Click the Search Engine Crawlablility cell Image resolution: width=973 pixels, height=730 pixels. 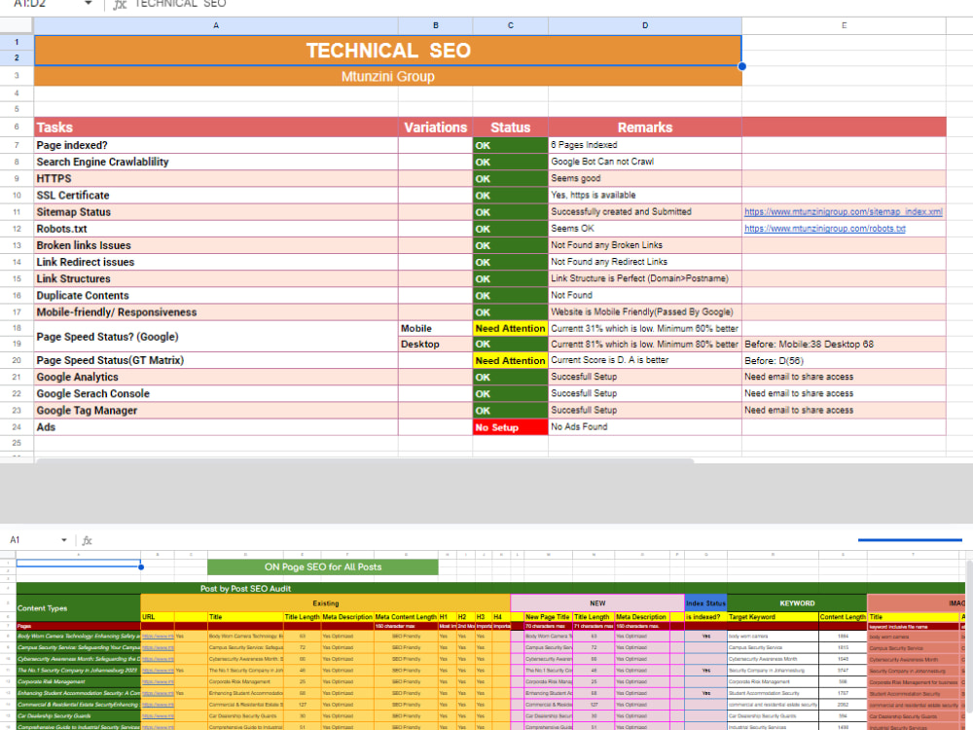pos(216,162)
